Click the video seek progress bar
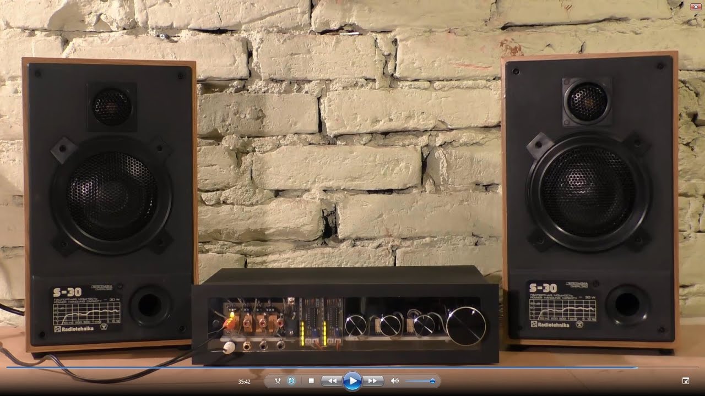The image size is (705, 396). click(352, 367)
